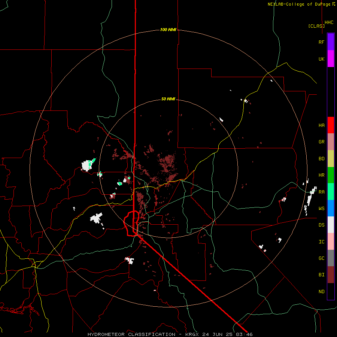Click the HR legend label
The width and height of the screenshot is (337, 337).
321,175
